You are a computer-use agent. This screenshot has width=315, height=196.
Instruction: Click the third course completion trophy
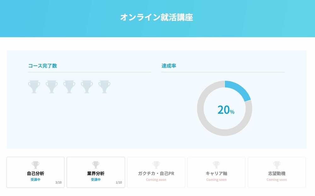tap(69, 87)
